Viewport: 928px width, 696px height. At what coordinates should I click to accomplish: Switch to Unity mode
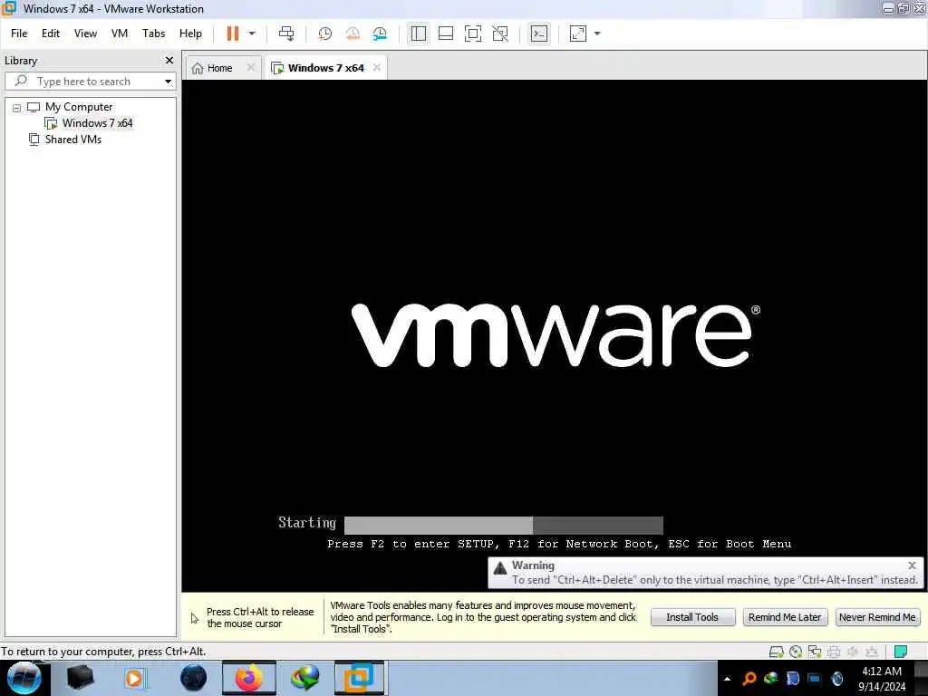500,34
